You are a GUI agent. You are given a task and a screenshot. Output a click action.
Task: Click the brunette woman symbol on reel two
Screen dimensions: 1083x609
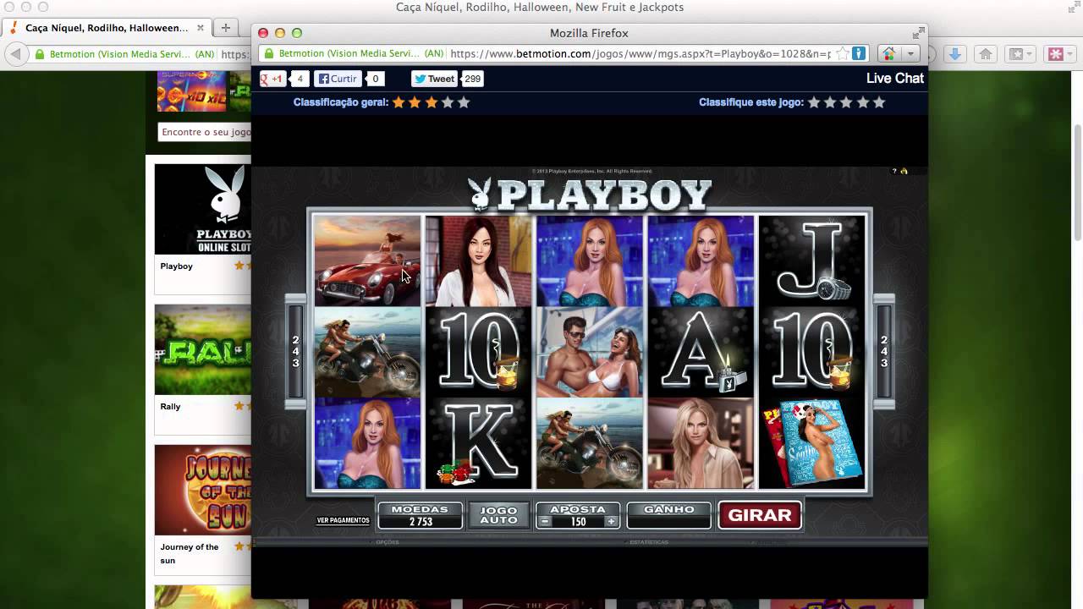tap(478, 261)
